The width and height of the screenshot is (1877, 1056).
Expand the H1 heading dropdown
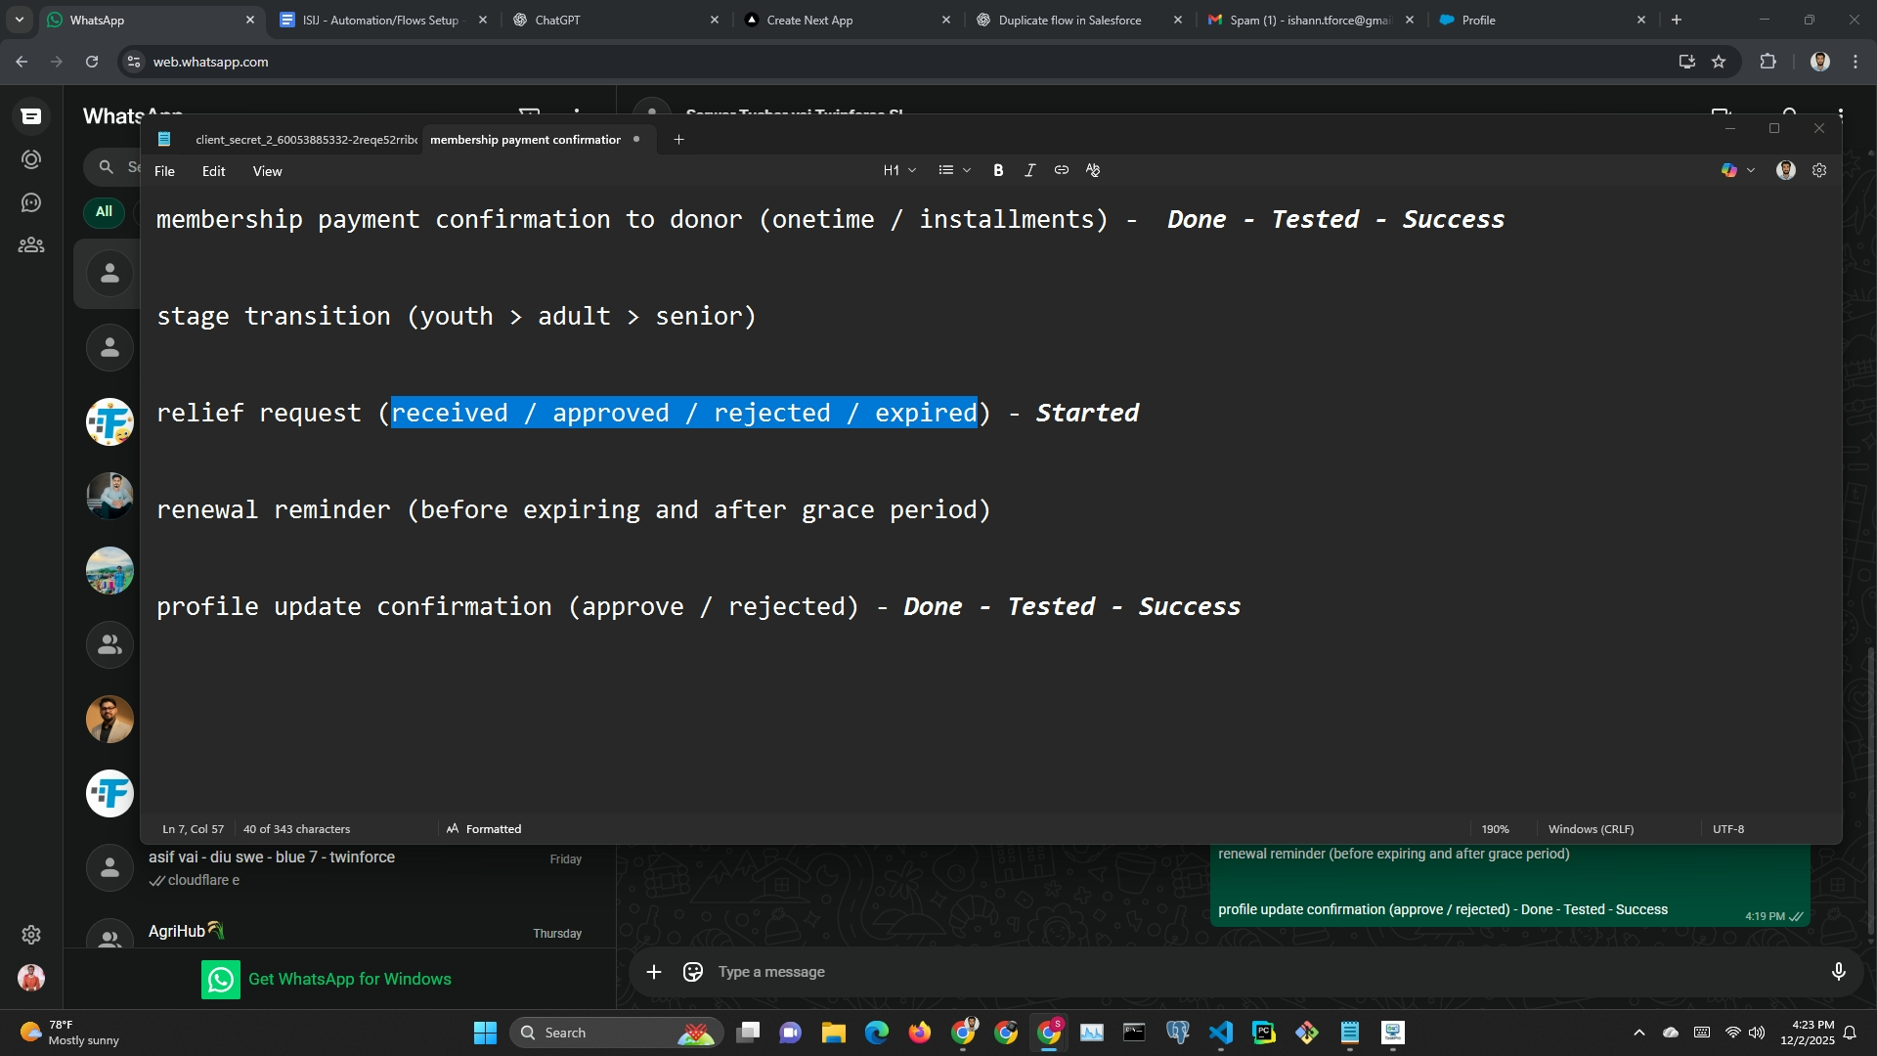899,170
